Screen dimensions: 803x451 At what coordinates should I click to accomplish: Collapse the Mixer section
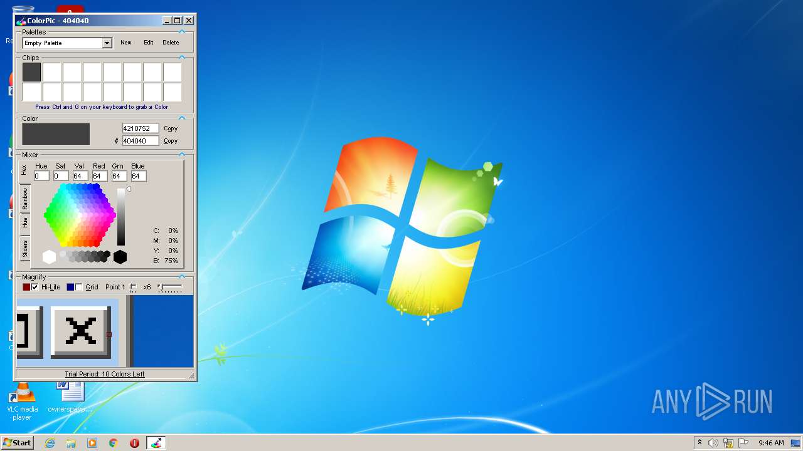pos(182,154)
